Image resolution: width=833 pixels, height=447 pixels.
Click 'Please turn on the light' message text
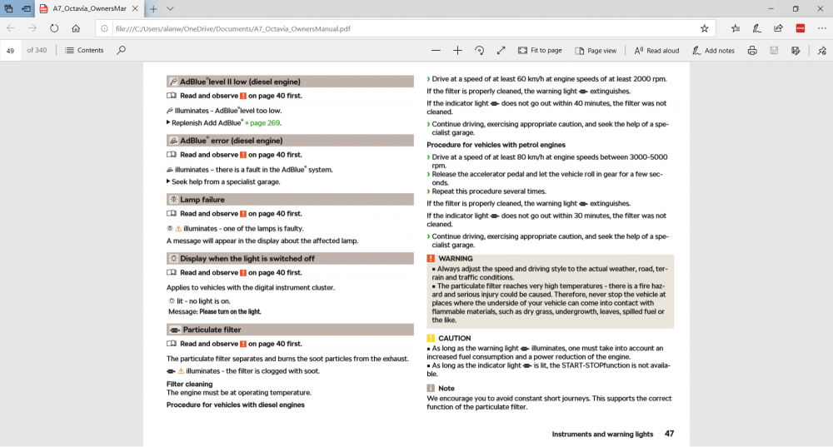pyautogui.click(x=230, y=311)
